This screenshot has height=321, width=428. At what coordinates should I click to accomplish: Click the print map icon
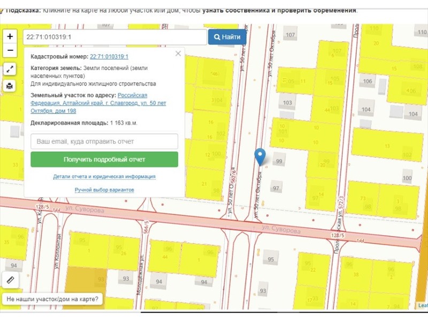[10, 86]
